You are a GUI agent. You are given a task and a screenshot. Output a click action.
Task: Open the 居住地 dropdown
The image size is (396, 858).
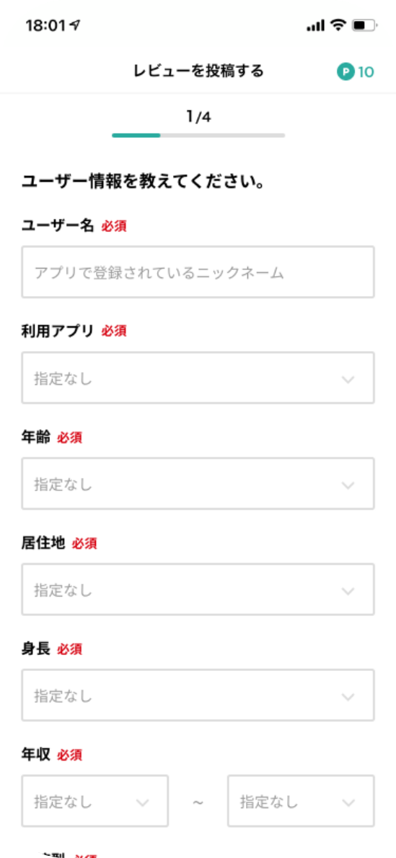click(198, 589)
